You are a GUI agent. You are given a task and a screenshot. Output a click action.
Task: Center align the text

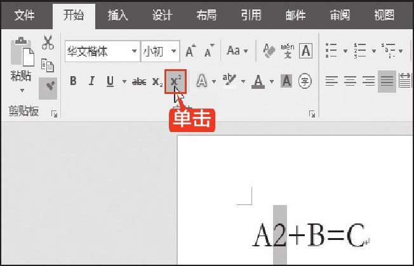(x=350, y=81)
